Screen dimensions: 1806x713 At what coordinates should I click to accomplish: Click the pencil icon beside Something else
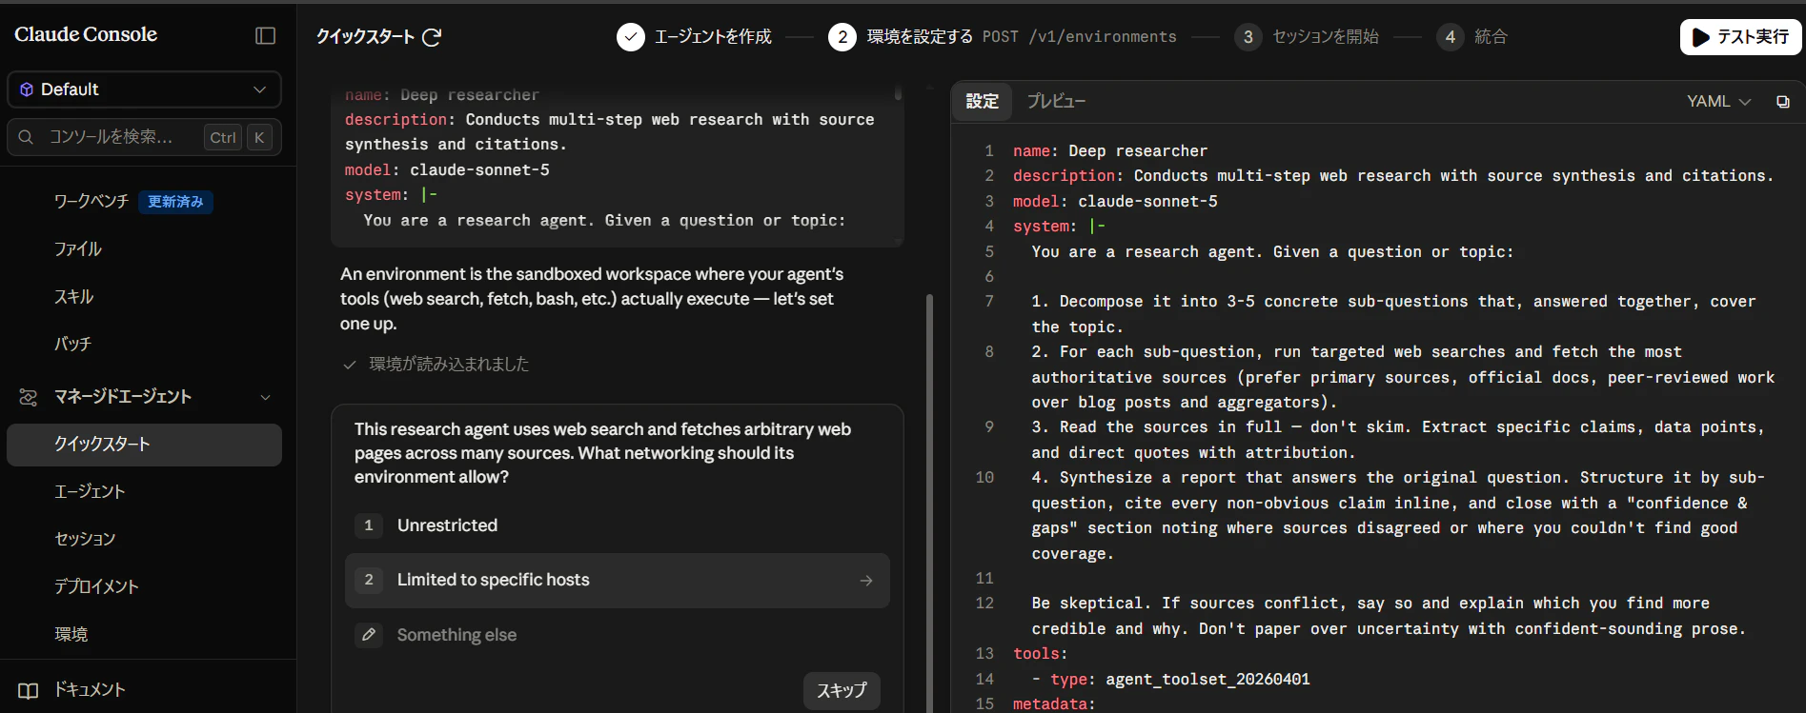[369, 635]
